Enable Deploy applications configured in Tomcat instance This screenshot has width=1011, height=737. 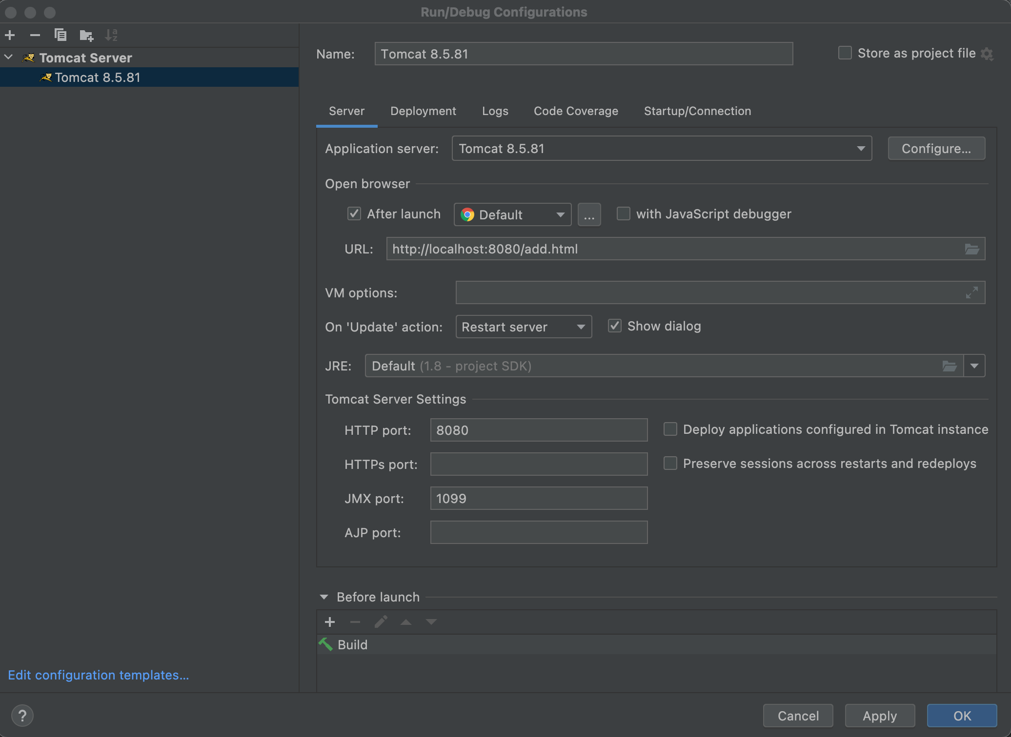click(x=670, y=429)
